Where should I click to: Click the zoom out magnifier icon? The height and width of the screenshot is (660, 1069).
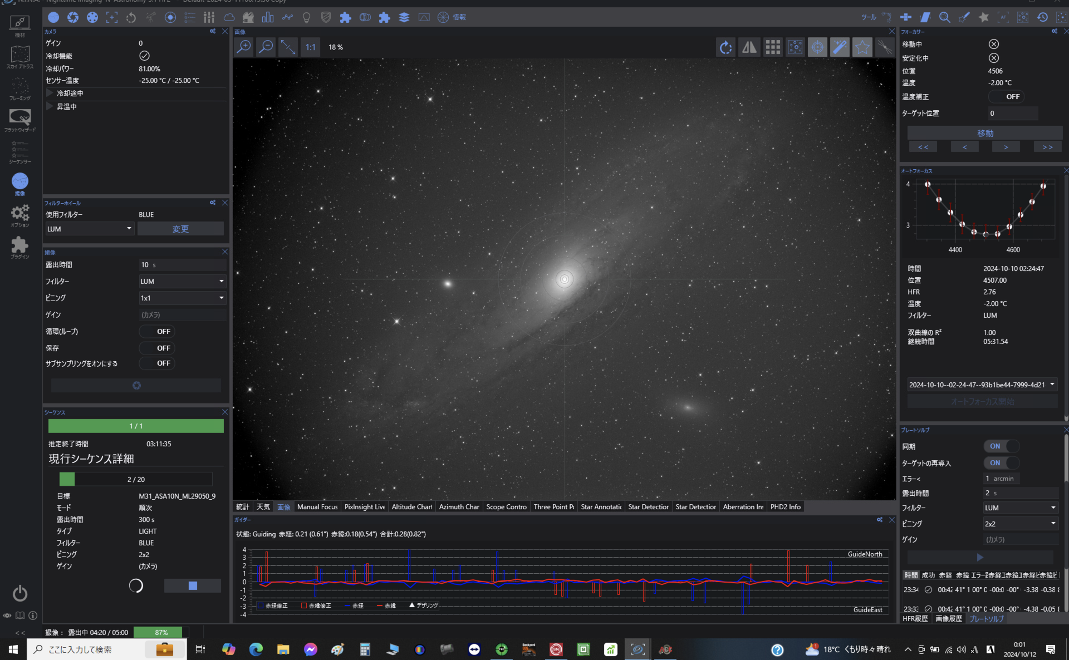(x=266, y=47)
